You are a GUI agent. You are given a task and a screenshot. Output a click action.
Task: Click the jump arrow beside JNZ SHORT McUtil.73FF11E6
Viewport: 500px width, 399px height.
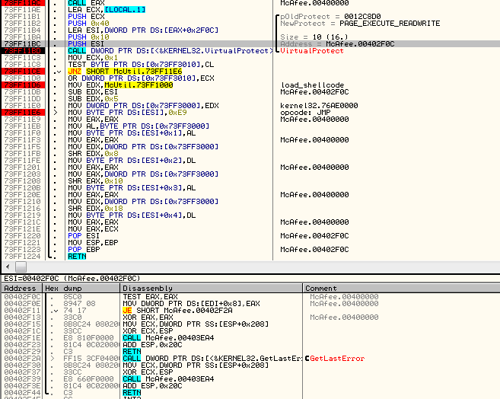(x=60, y=71)
